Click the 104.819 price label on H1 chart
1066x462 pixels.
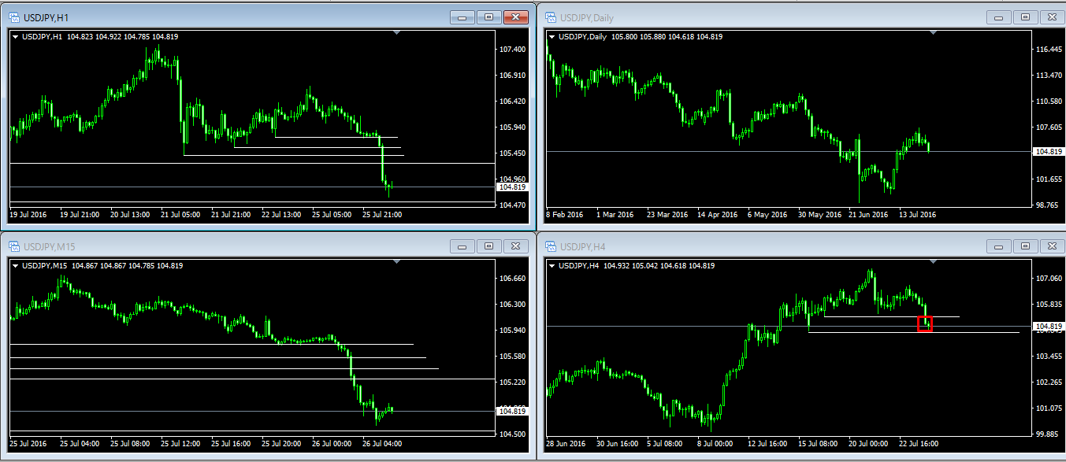click(x=511, y=187)
